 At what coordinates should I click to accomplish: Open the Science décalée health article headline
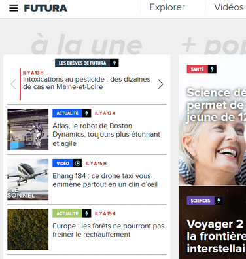(x=216, y=105)
